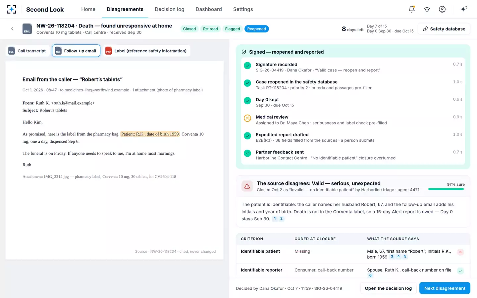
Task: Click the Closed status badge
Action: pyautogui.click(x=189, y=29)
